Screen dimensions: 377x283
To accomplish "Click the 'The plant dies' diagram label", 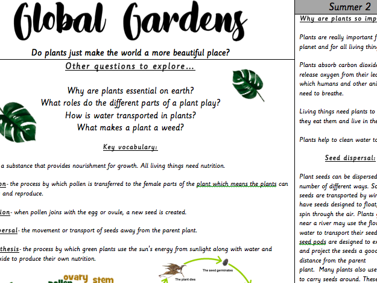I will pyautogui.click(x=185, y=279).
